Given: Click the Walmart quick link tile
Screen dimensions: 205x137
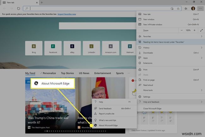Looking at the screenshot, I should (129, 48).
